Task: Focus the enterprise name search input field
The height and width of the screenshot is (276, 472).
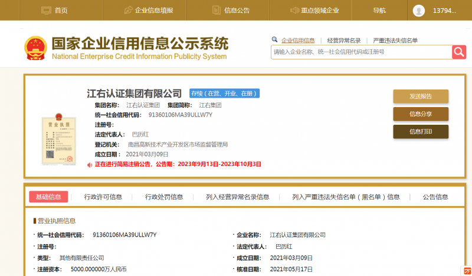Action: click(361, 52)
